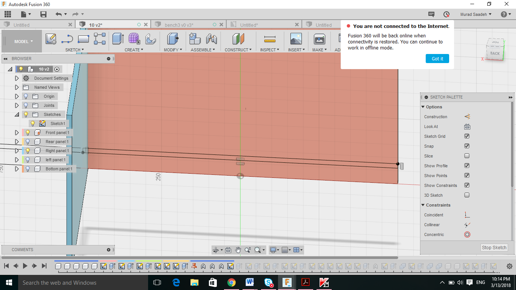Apply the Coincident constraint icon
Screen dimensions: 516x290
click(x=467, y=215)
